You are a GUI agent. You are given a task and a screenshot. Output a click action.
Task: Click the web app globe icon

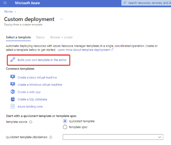(x=13, y=92)
